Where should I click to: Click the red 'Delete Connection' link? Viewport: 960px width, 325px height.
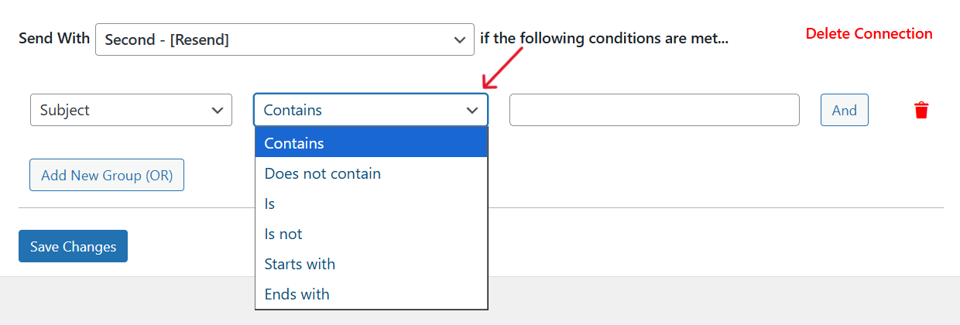coord(869,33)
